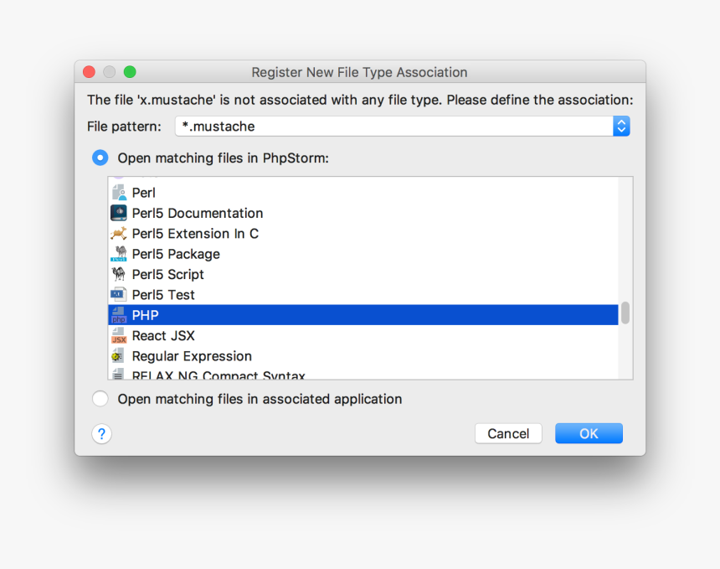This screenshot has height=569, width=720.
Task: Click the file type list scrollbar thumb
Action: pos(625,313)
